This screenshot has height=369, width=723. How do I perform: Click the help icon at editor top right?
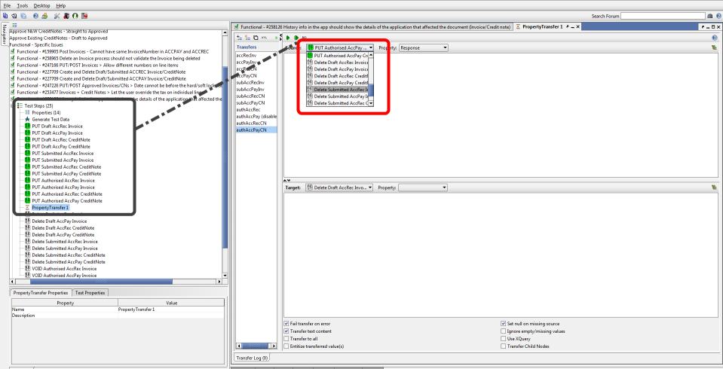[715, 38]
